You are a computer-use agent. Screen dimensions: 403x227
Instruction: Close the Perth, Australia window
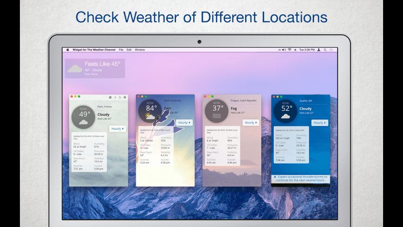(x=139, y=97)
